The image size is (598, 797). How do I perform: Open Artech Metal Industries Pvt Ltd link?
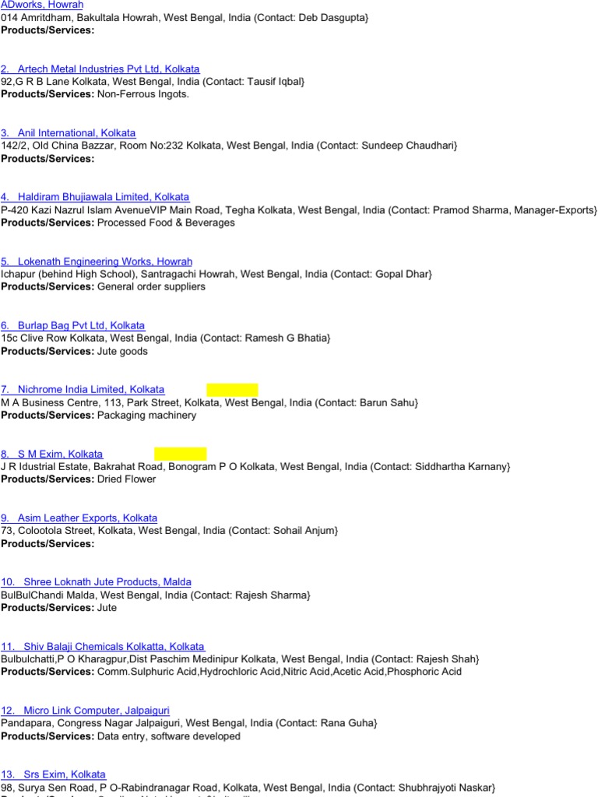click(x=100, y=68)
